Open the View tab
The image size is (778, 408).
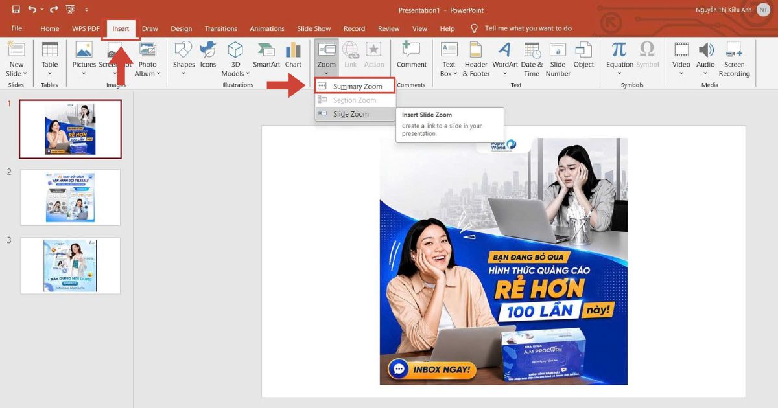pos(420,28)
